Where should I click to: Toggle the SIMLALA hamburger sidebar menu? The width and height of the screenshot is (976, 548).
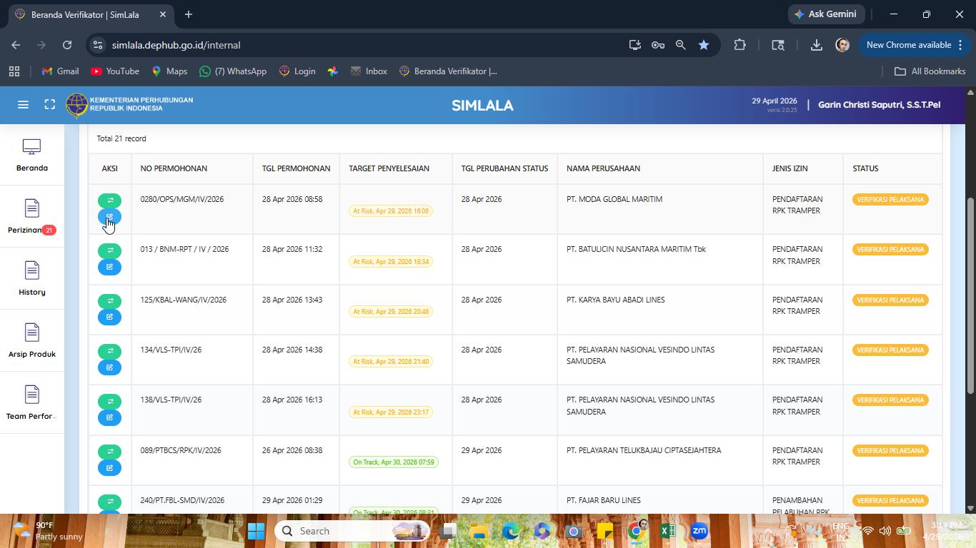coord(23,105)
